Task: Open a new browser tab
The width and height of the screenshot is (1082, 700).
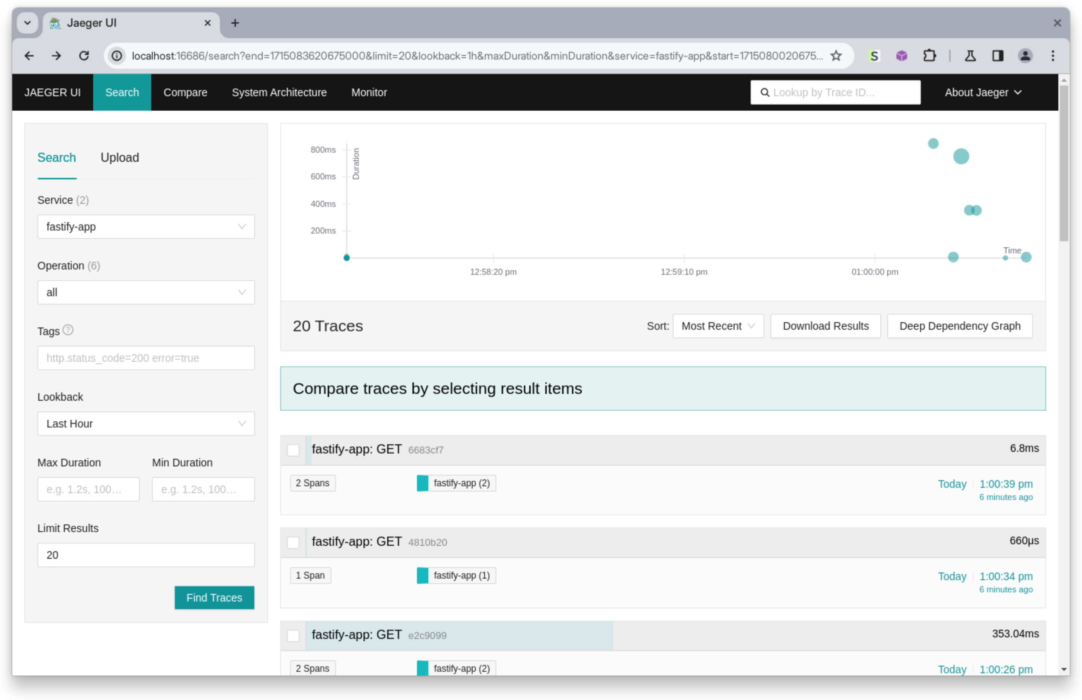Action: coord(235,23)
